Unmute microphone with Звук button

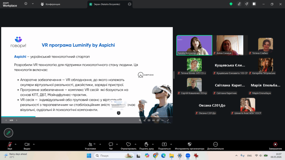10,146
